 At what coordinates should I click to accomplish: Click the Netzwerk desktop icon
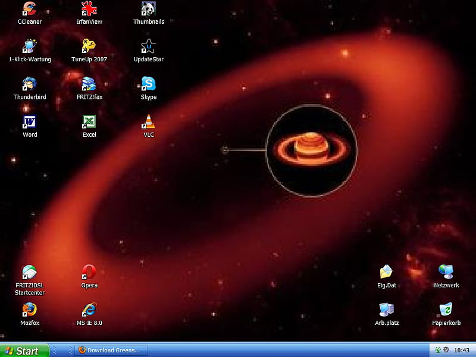446,272
